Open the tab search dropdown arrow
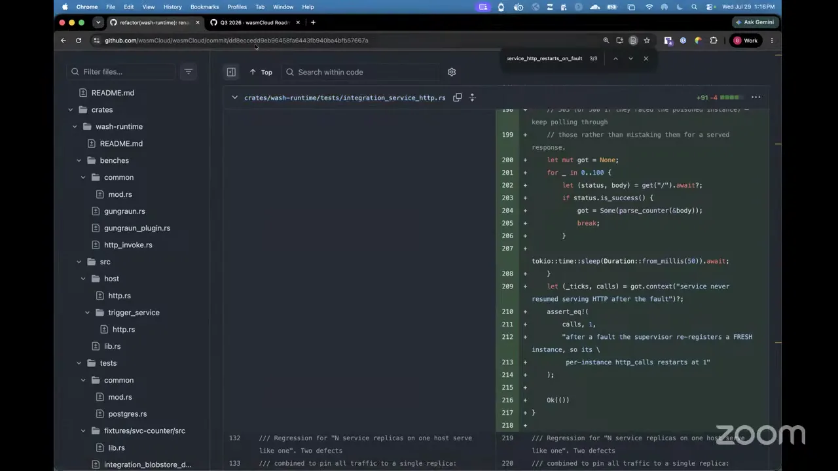The height and width of the screenshot is (471, 838). (x=98, y=22)
